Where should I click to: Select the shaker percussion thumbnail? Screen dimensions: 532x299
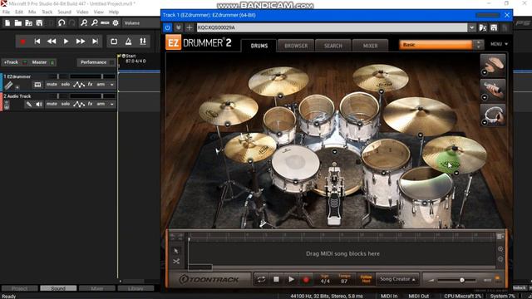coord(493,90)
